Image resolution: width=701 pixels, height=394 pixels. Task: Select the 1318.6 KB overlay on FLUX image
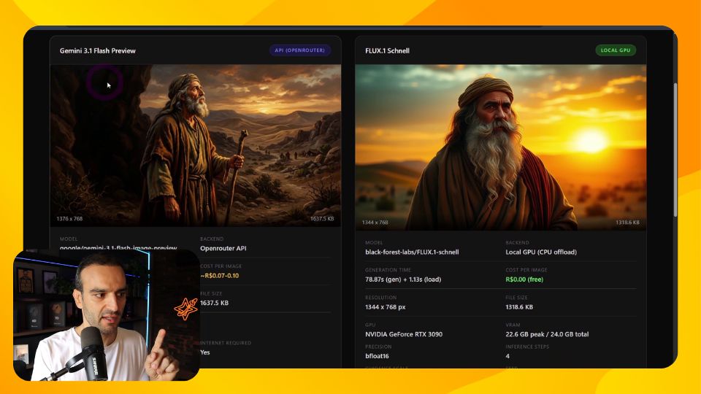pos(627,223)
